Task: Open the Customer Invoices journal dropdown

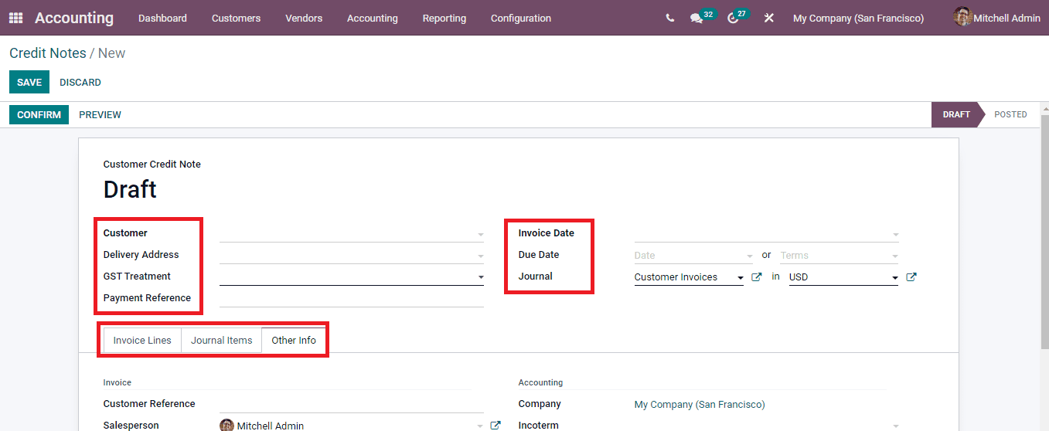Action: [x=740, y=277]
